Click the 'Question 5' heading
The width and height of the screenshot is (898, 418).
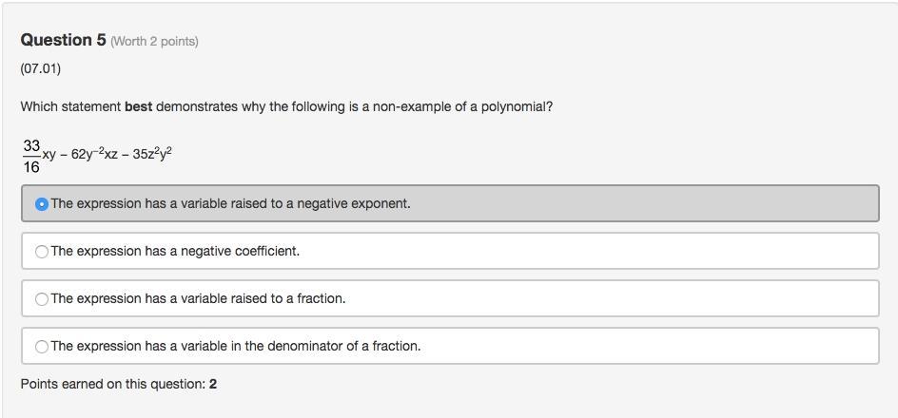coord(63,40)
